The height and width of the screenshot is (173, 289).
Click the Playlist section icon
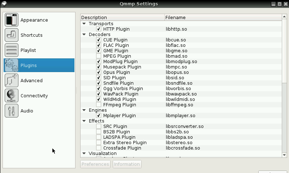click(12, 50)
